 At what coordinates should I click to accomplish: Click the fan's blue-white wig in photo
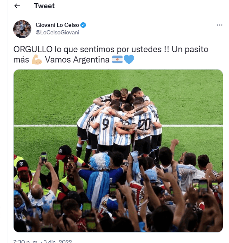point(100,161)
